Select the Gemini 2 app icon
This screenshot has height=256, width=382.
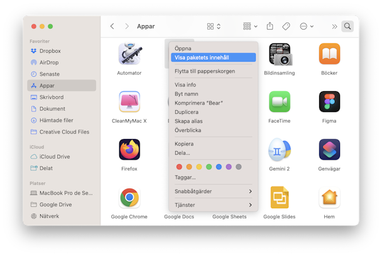pos(280,150)
